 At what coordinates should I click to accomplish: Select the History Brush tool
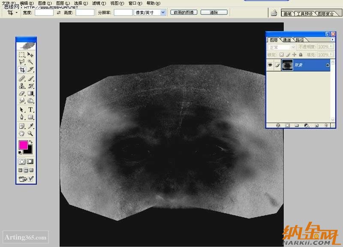[x=30, y=86]
